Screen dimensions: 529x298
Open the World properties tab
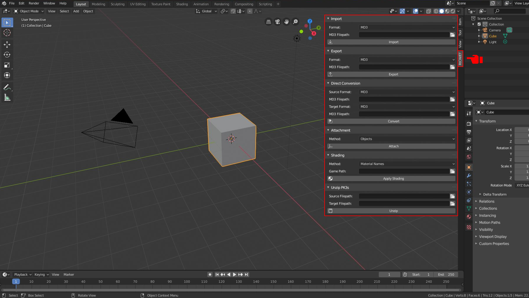click(469, 157)
